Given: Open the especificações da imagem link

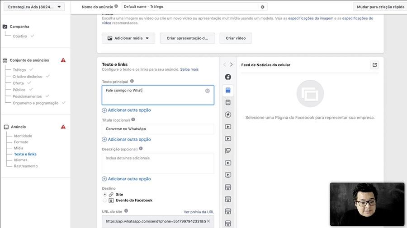Looking at the screenshot, I should (x=311, y=18).
